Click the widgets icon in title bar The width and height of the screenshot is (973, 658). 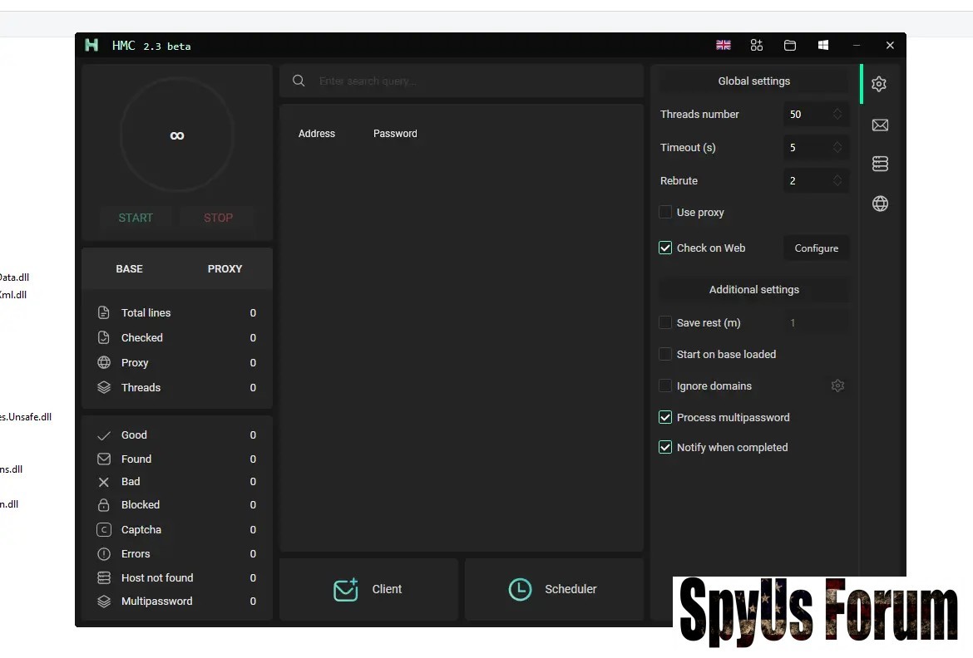point(756,46)
